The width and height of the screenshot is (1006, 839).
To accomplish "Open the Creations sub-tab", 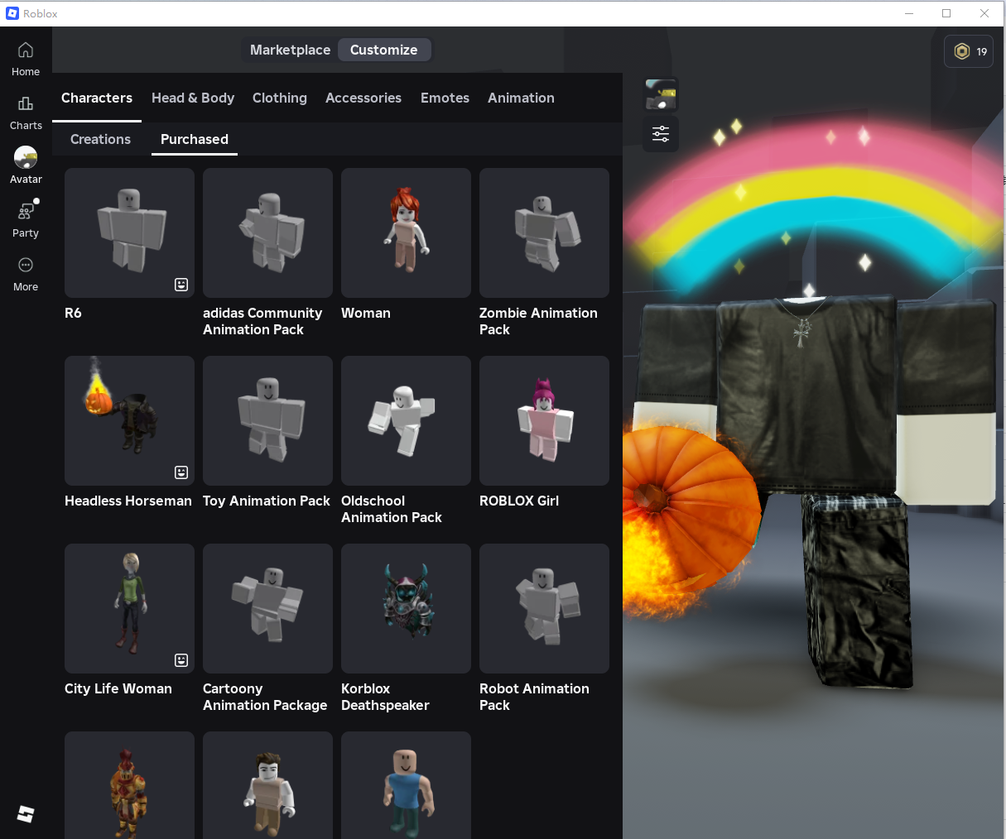I will pyautogui.click(x=100, y=139).
